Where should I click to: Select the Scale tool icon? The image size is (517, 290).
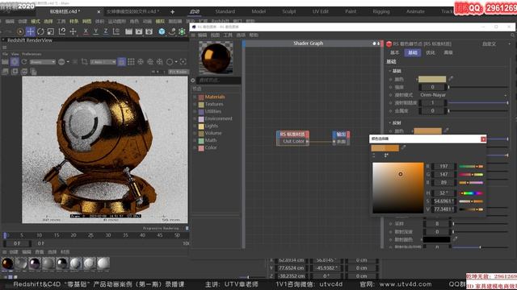tap(51, 31)
